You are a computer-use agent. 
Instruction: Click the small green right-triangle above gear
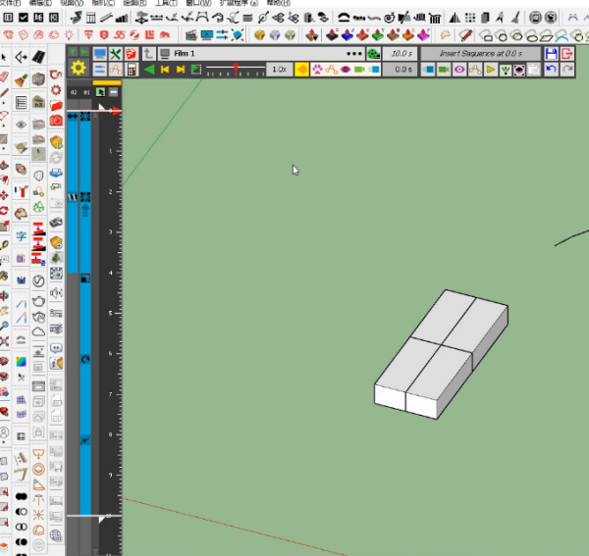[83, 51]
